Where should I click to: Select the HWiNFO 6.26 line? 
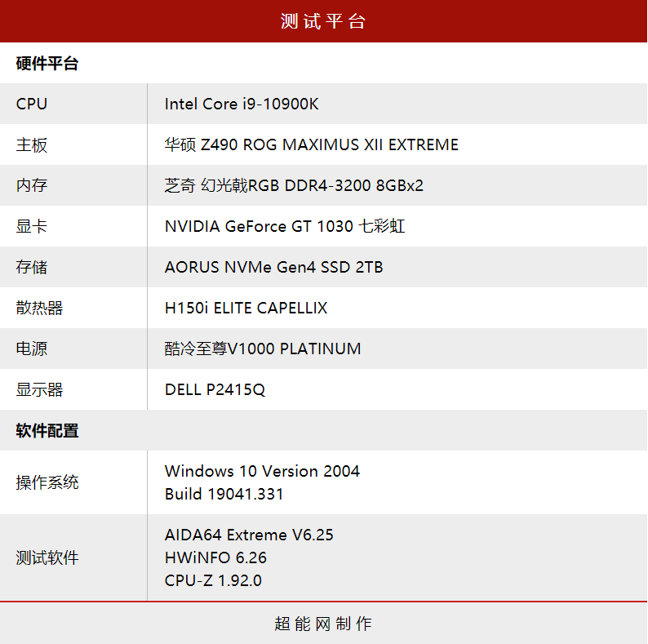[x=215, y=557]
